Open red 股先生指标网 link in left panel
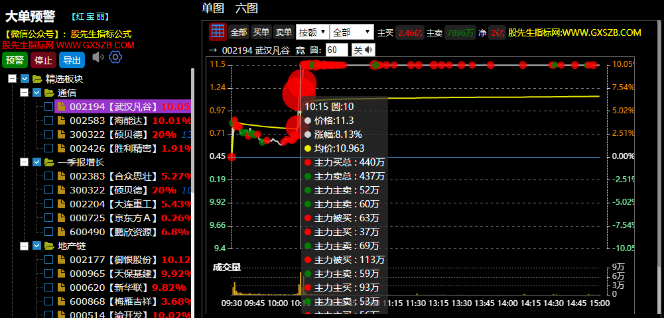 68,45
